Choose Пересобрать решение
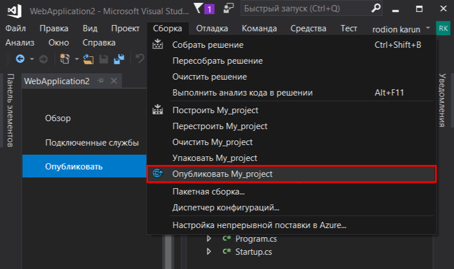The image size is (454, 269). click(x=291, y=61)
